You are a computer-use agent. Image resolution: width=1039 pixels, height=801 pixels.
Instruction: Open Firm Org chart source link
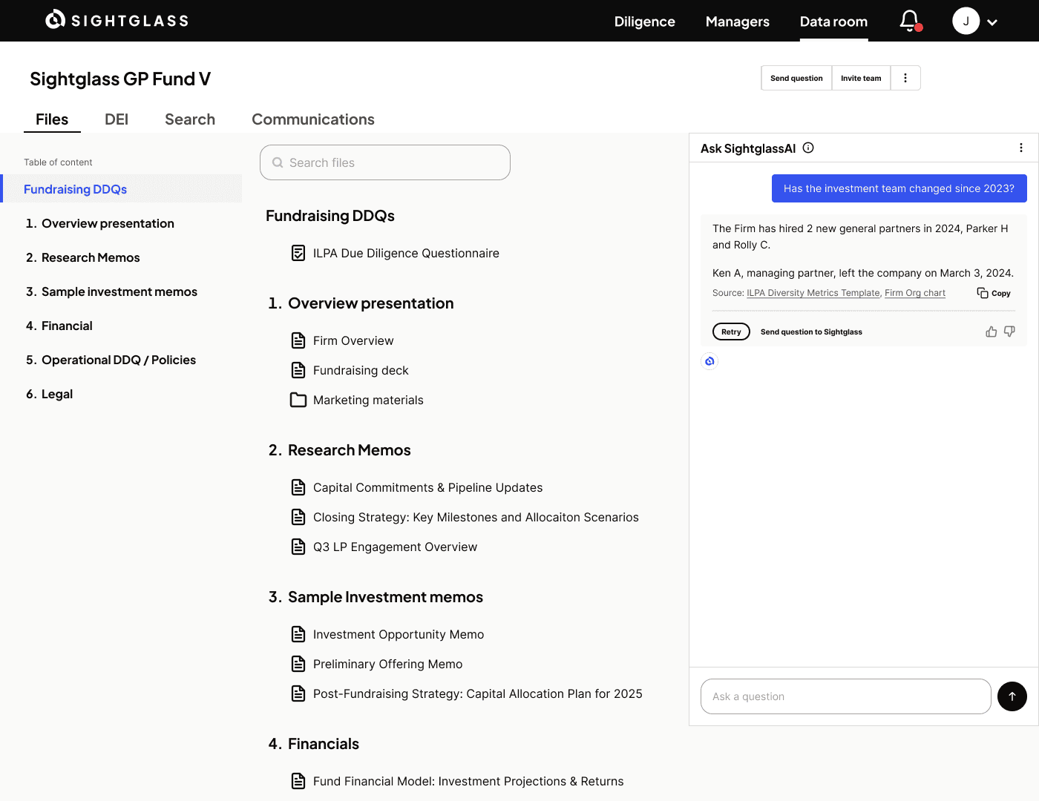pyautogui.click(x=915, y=293)
